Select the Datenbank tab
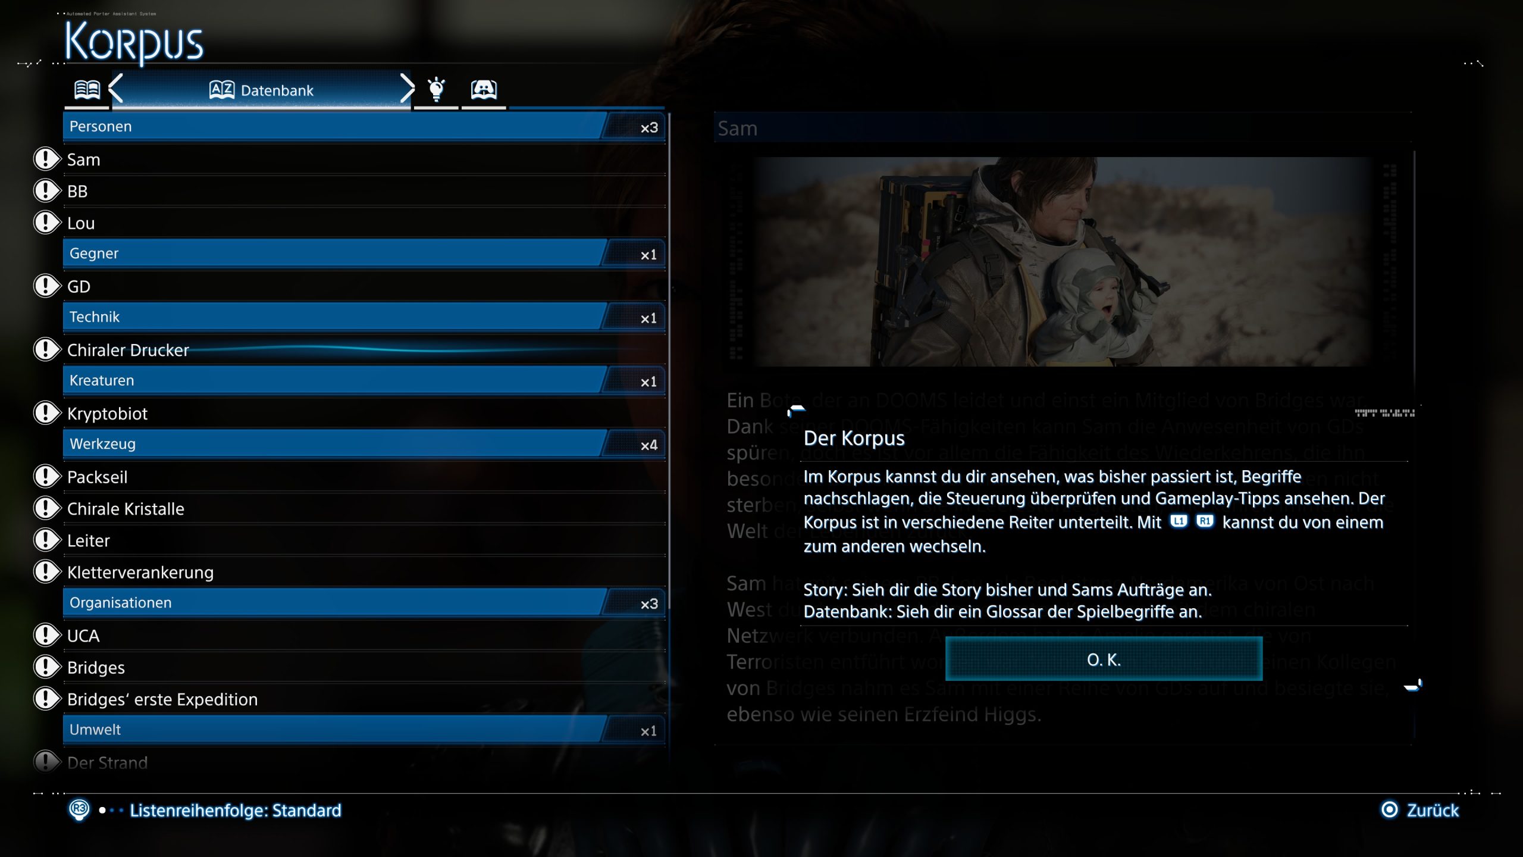The image size is (1523, 857). pyautogui.click(x=261, y=90)
